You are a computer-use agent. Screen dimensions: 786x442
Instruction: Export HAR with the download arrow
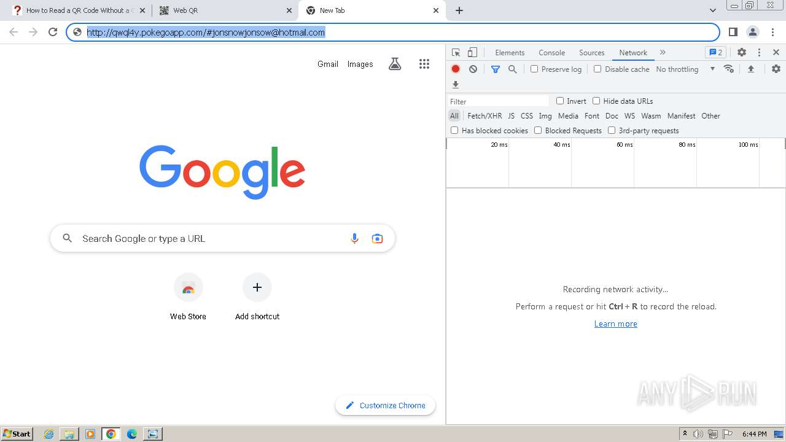pos(456,85)
